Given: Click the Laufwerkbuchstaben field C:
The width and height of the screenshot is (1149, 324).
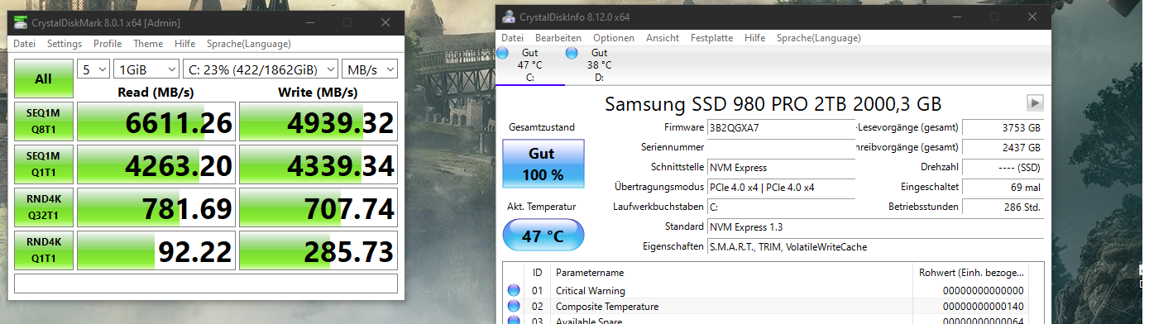Looking at the screenshot, I should pos(780,207).
